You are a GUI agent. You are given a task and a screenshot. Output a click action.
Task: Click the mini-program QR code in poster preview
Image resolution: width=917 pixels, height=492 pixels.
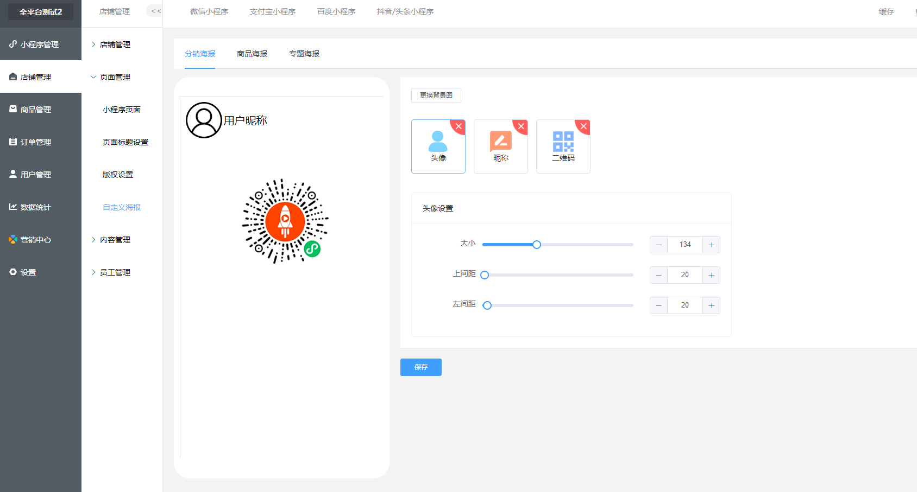(285, 221)
